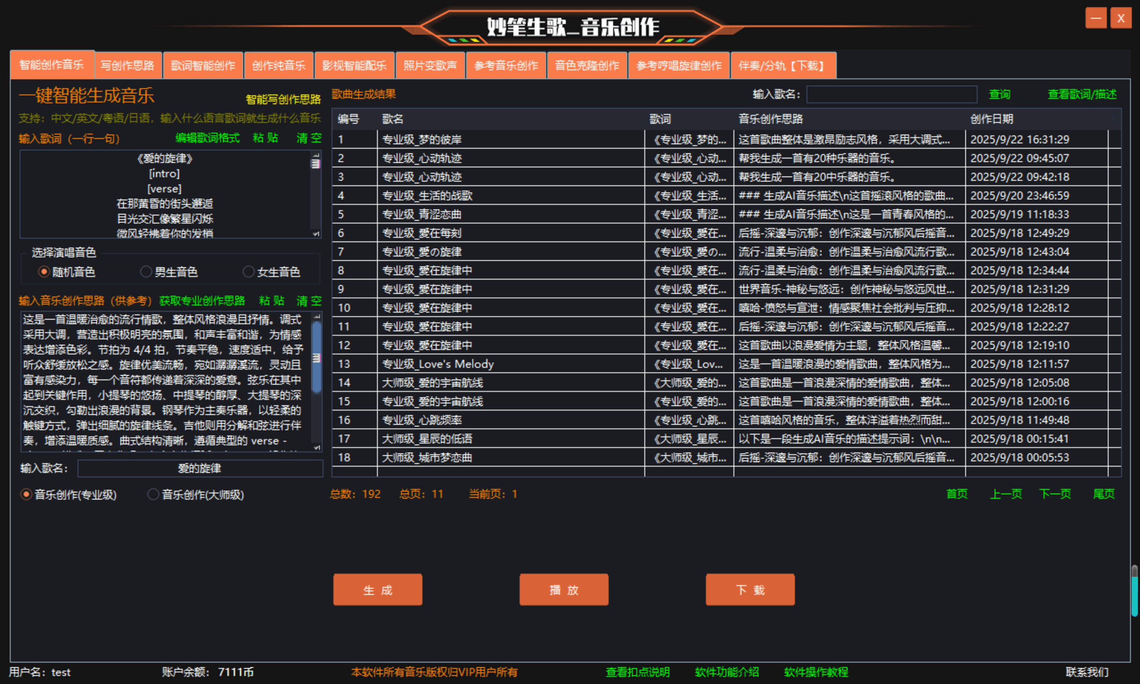Minimize the window with orange dash button

pos(1096,19)
